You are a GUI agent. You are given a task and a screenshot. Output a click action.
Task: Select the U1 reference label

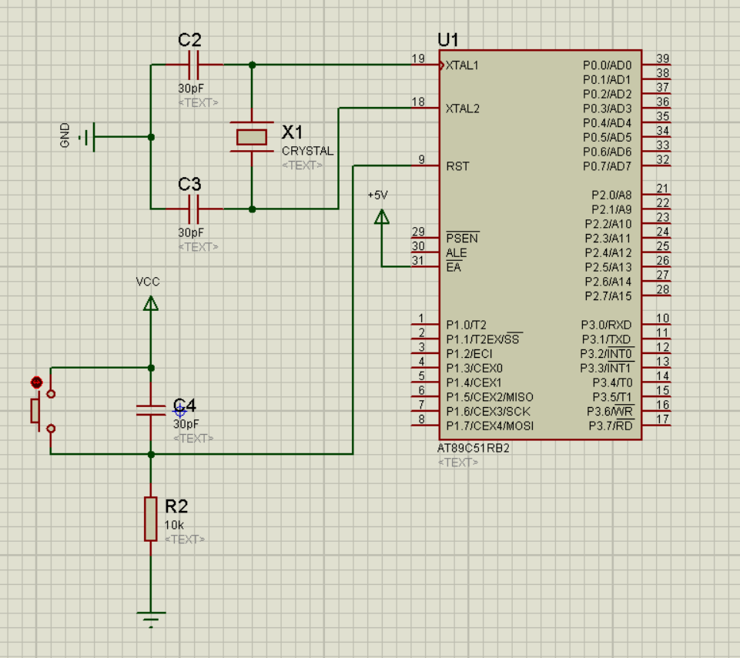(447, 39)
